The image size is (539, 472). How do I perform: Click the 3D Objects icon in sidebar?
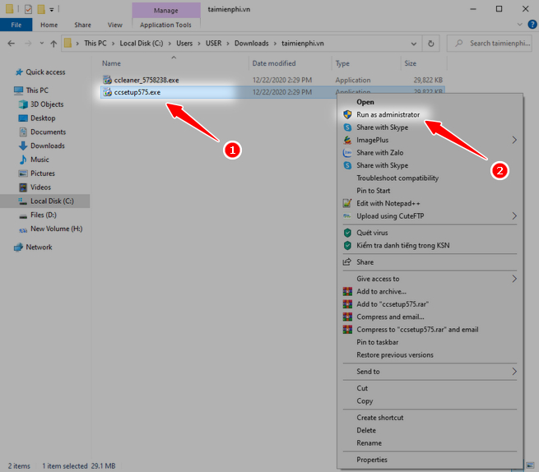(x=22, y=104)
